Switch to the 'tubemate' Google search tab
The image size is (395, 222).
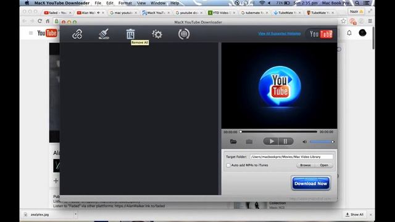254,12
